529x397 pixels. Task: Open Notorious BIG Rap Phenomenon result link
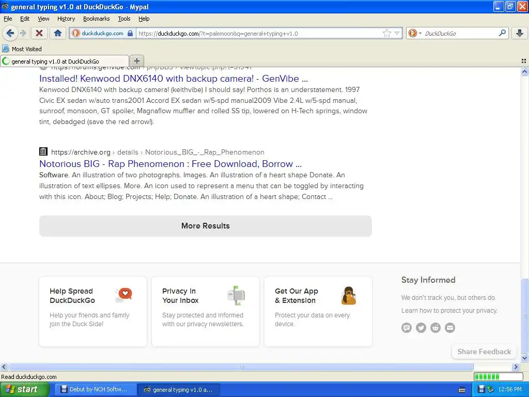pyautogui.click(x=170, y=164)
